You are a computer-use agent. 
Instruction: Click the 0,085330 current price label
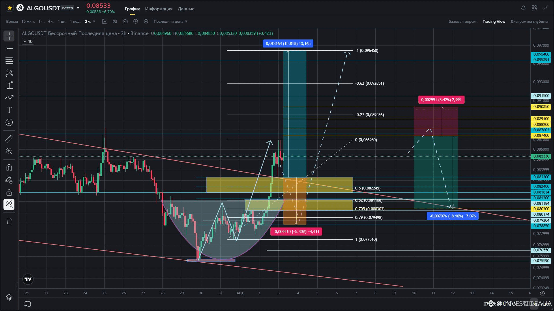click(x=541, y=156)
